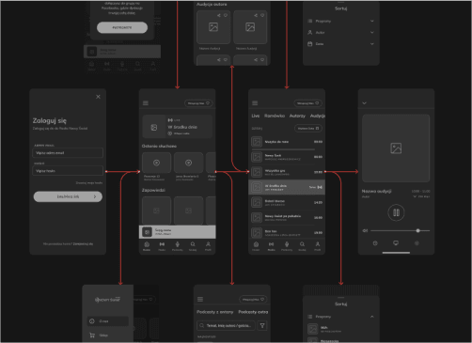Expand the Data row in the top Sortuj panel
Screen dimensions: 472x343
[x=341, y=44]
